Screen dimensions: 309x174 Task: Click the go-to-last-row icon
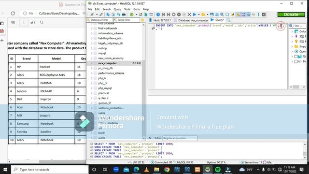pyautogui.click(x=169, y=14)
